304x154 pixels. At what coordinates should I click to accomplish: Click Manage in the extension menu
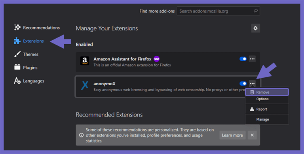pyautogui.click(x=267, y=119)
